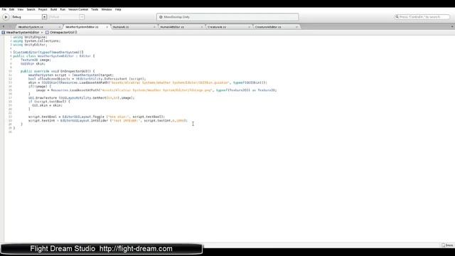Switch to the HumanAI.cs tab

click(x=121, y=27)
